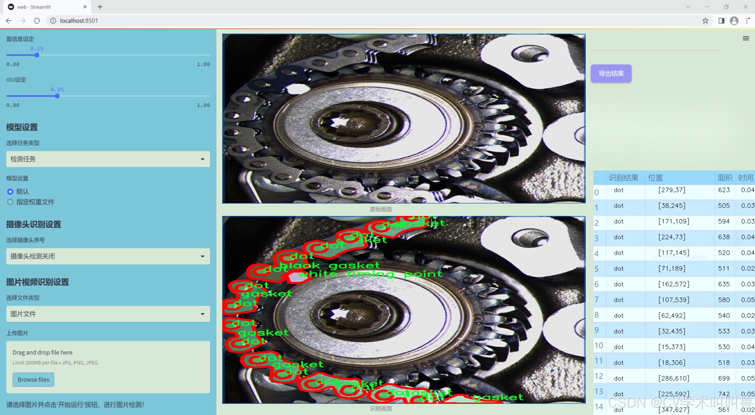Click the 导出结果 export button
This screenshot has height=415, width=755.
[x=611, y=74]
